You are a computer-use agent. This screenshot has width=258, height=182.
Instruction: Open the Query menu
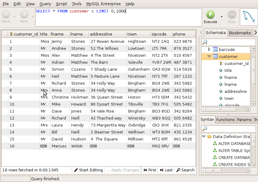point(45,4)
